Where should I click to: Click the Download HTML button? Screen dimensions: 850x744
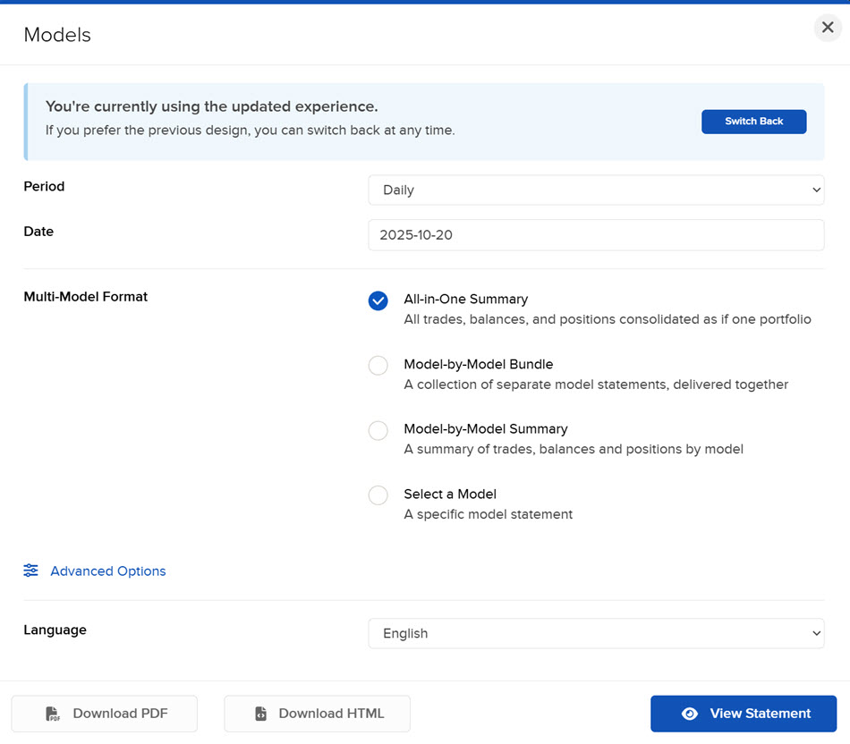tap(317, 714)
